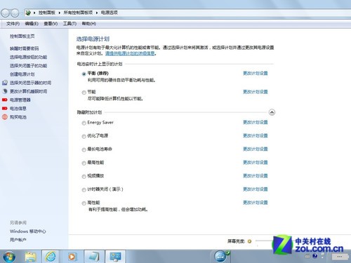Open 电源管理器 with the red battery icon
The image size is (351, 263).
tap(5, 100)
